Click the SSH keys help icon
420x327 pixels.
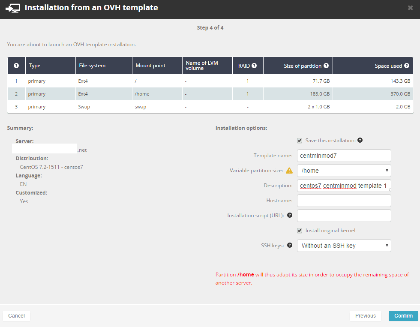290,245
